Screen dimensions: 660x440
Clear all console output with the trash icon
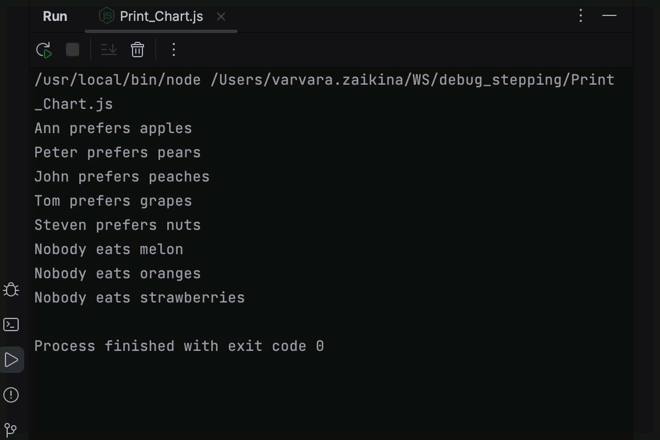click(x=137, y=50)
